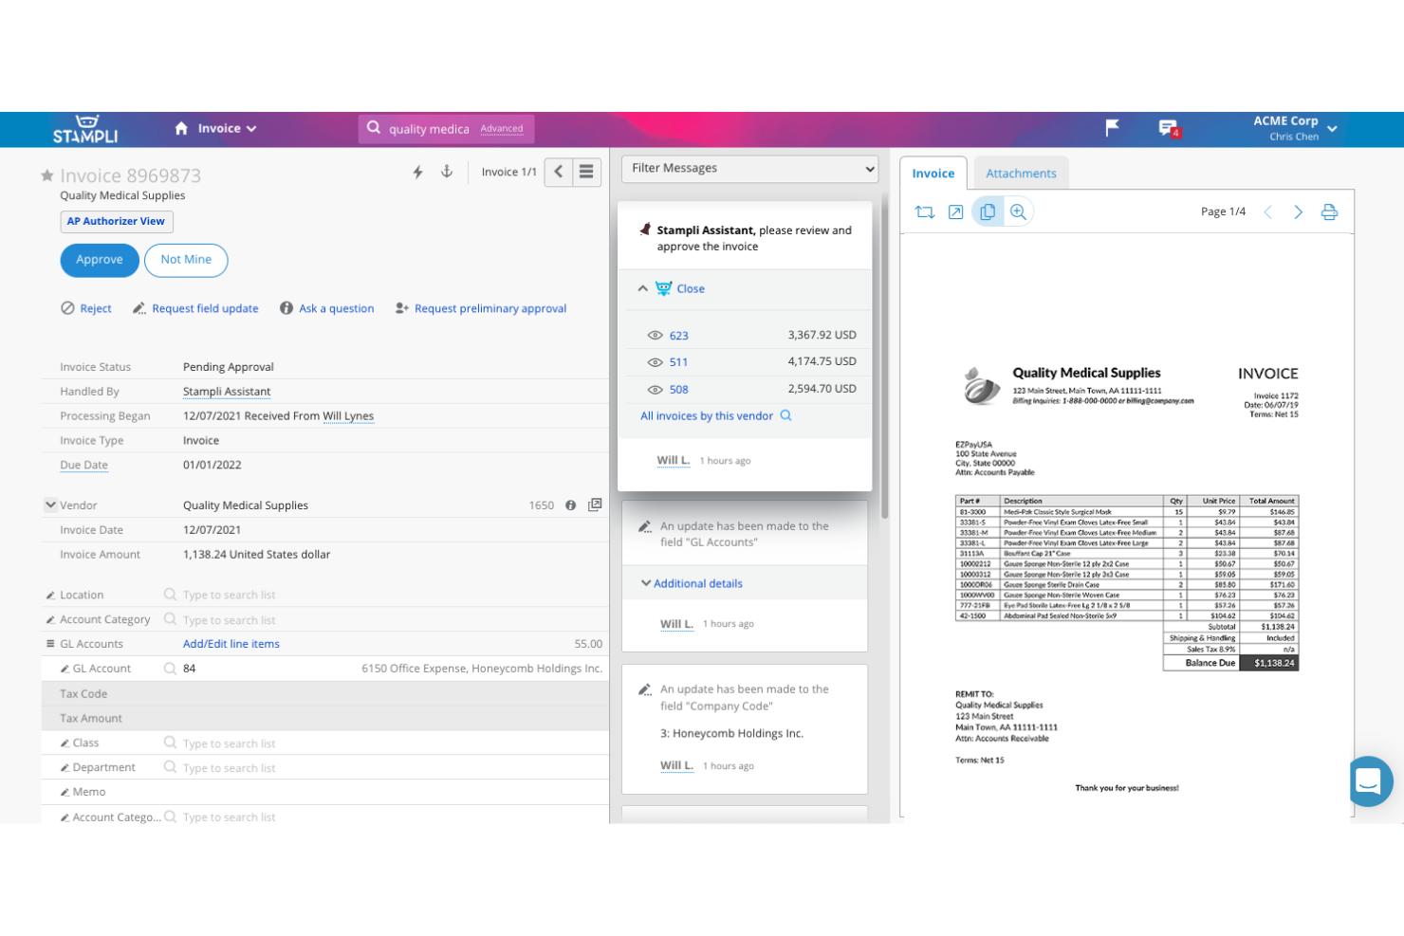Screen dimensions: 1404x936
Task: Collapse the assistant message chevron
Action: 643,288
